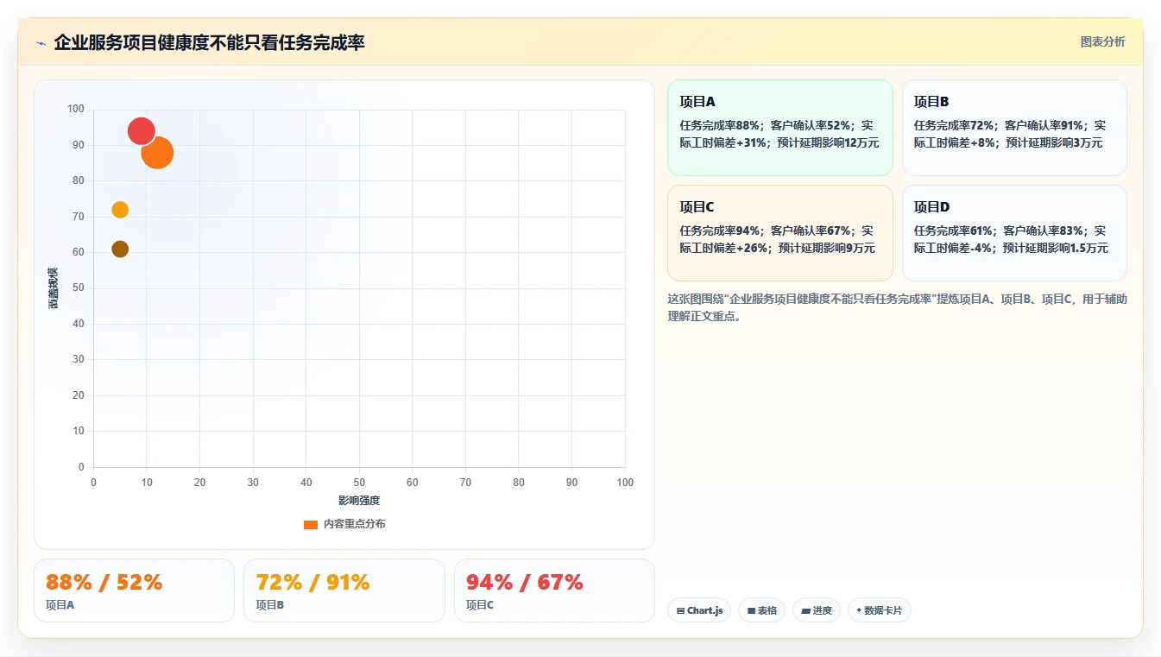Click the x-axis title 影响强度
The height and width of the screenshot is (657, 1161).
pyautogui.click(x=359, y=501)
